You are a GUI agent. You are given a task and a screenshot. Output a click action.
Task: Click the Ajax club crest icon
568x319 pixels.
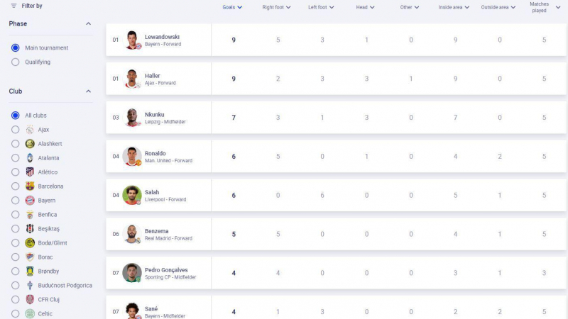pyautogui.click(x=30, y=130)
